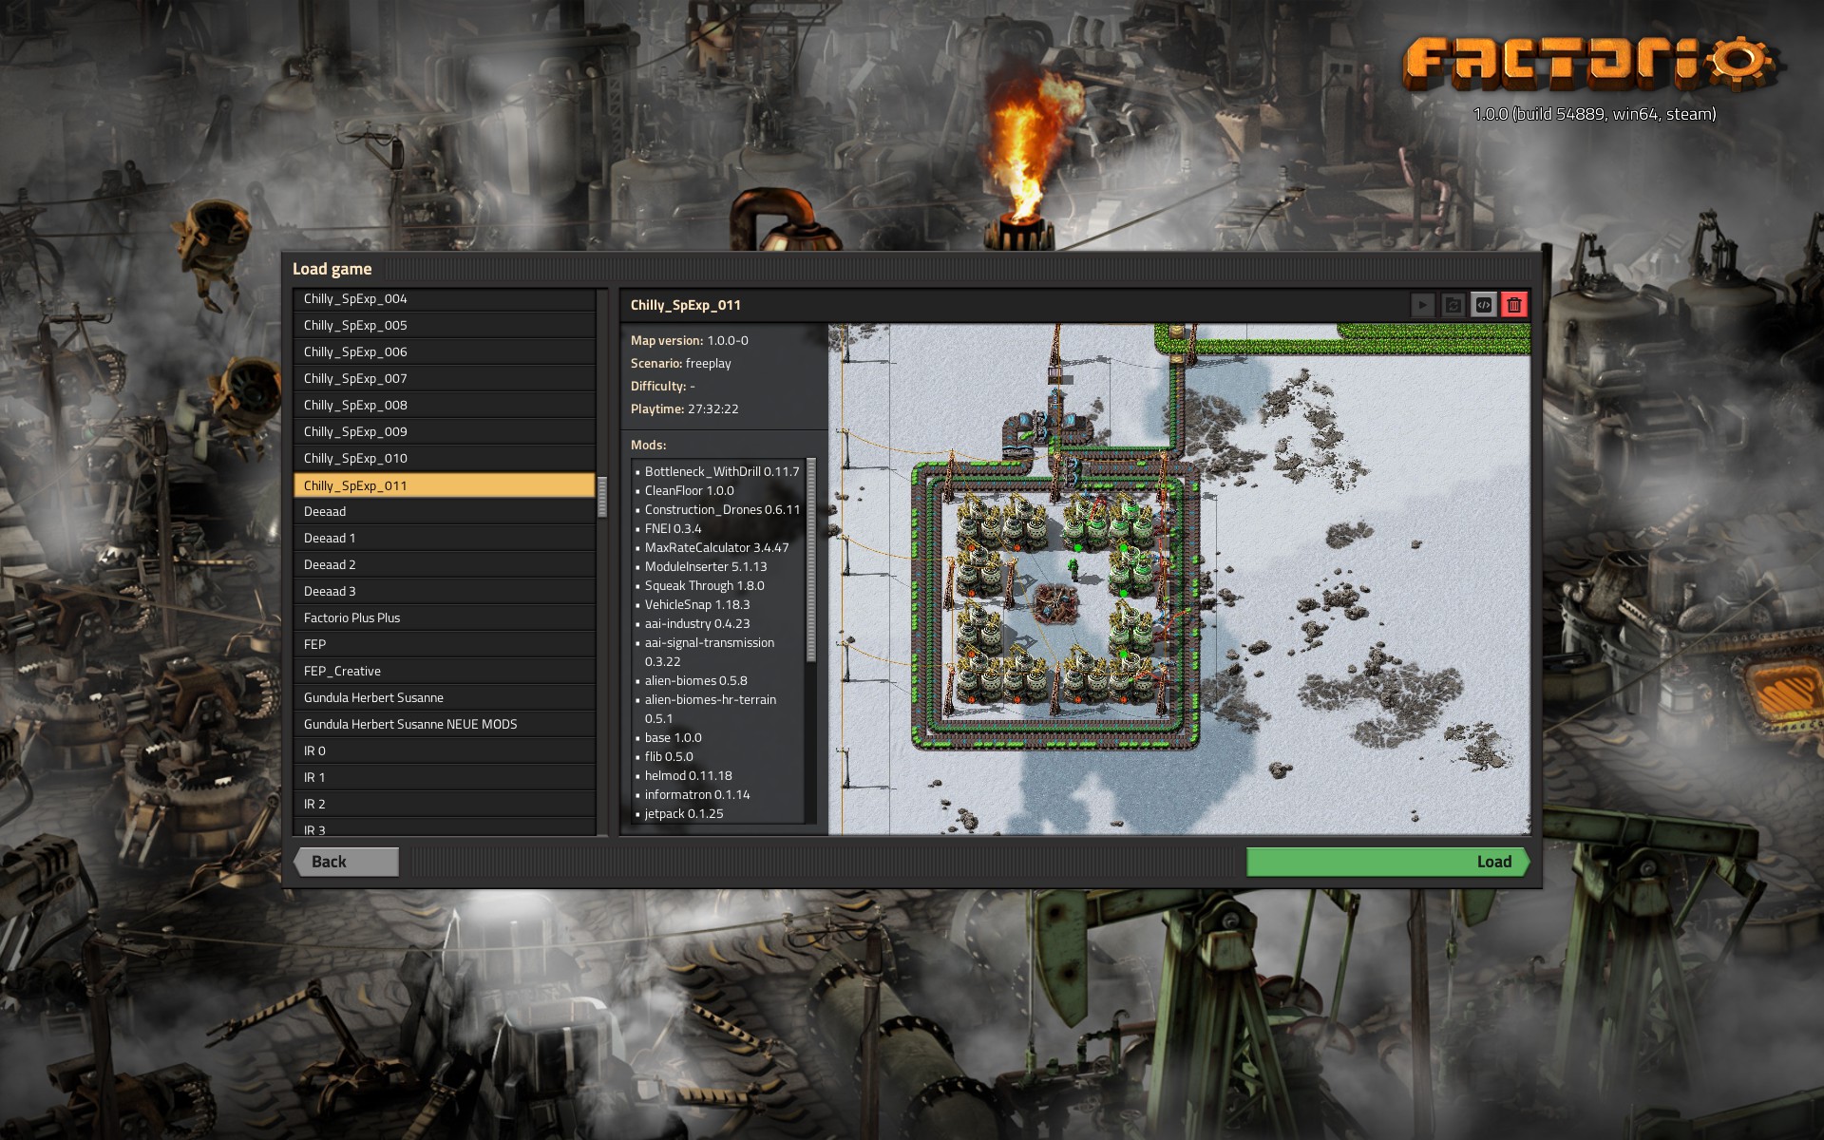The width and height of the screenshot is (1824, 1140).
Task: Select the Deeaad 3 save
Action: (444, 591)
